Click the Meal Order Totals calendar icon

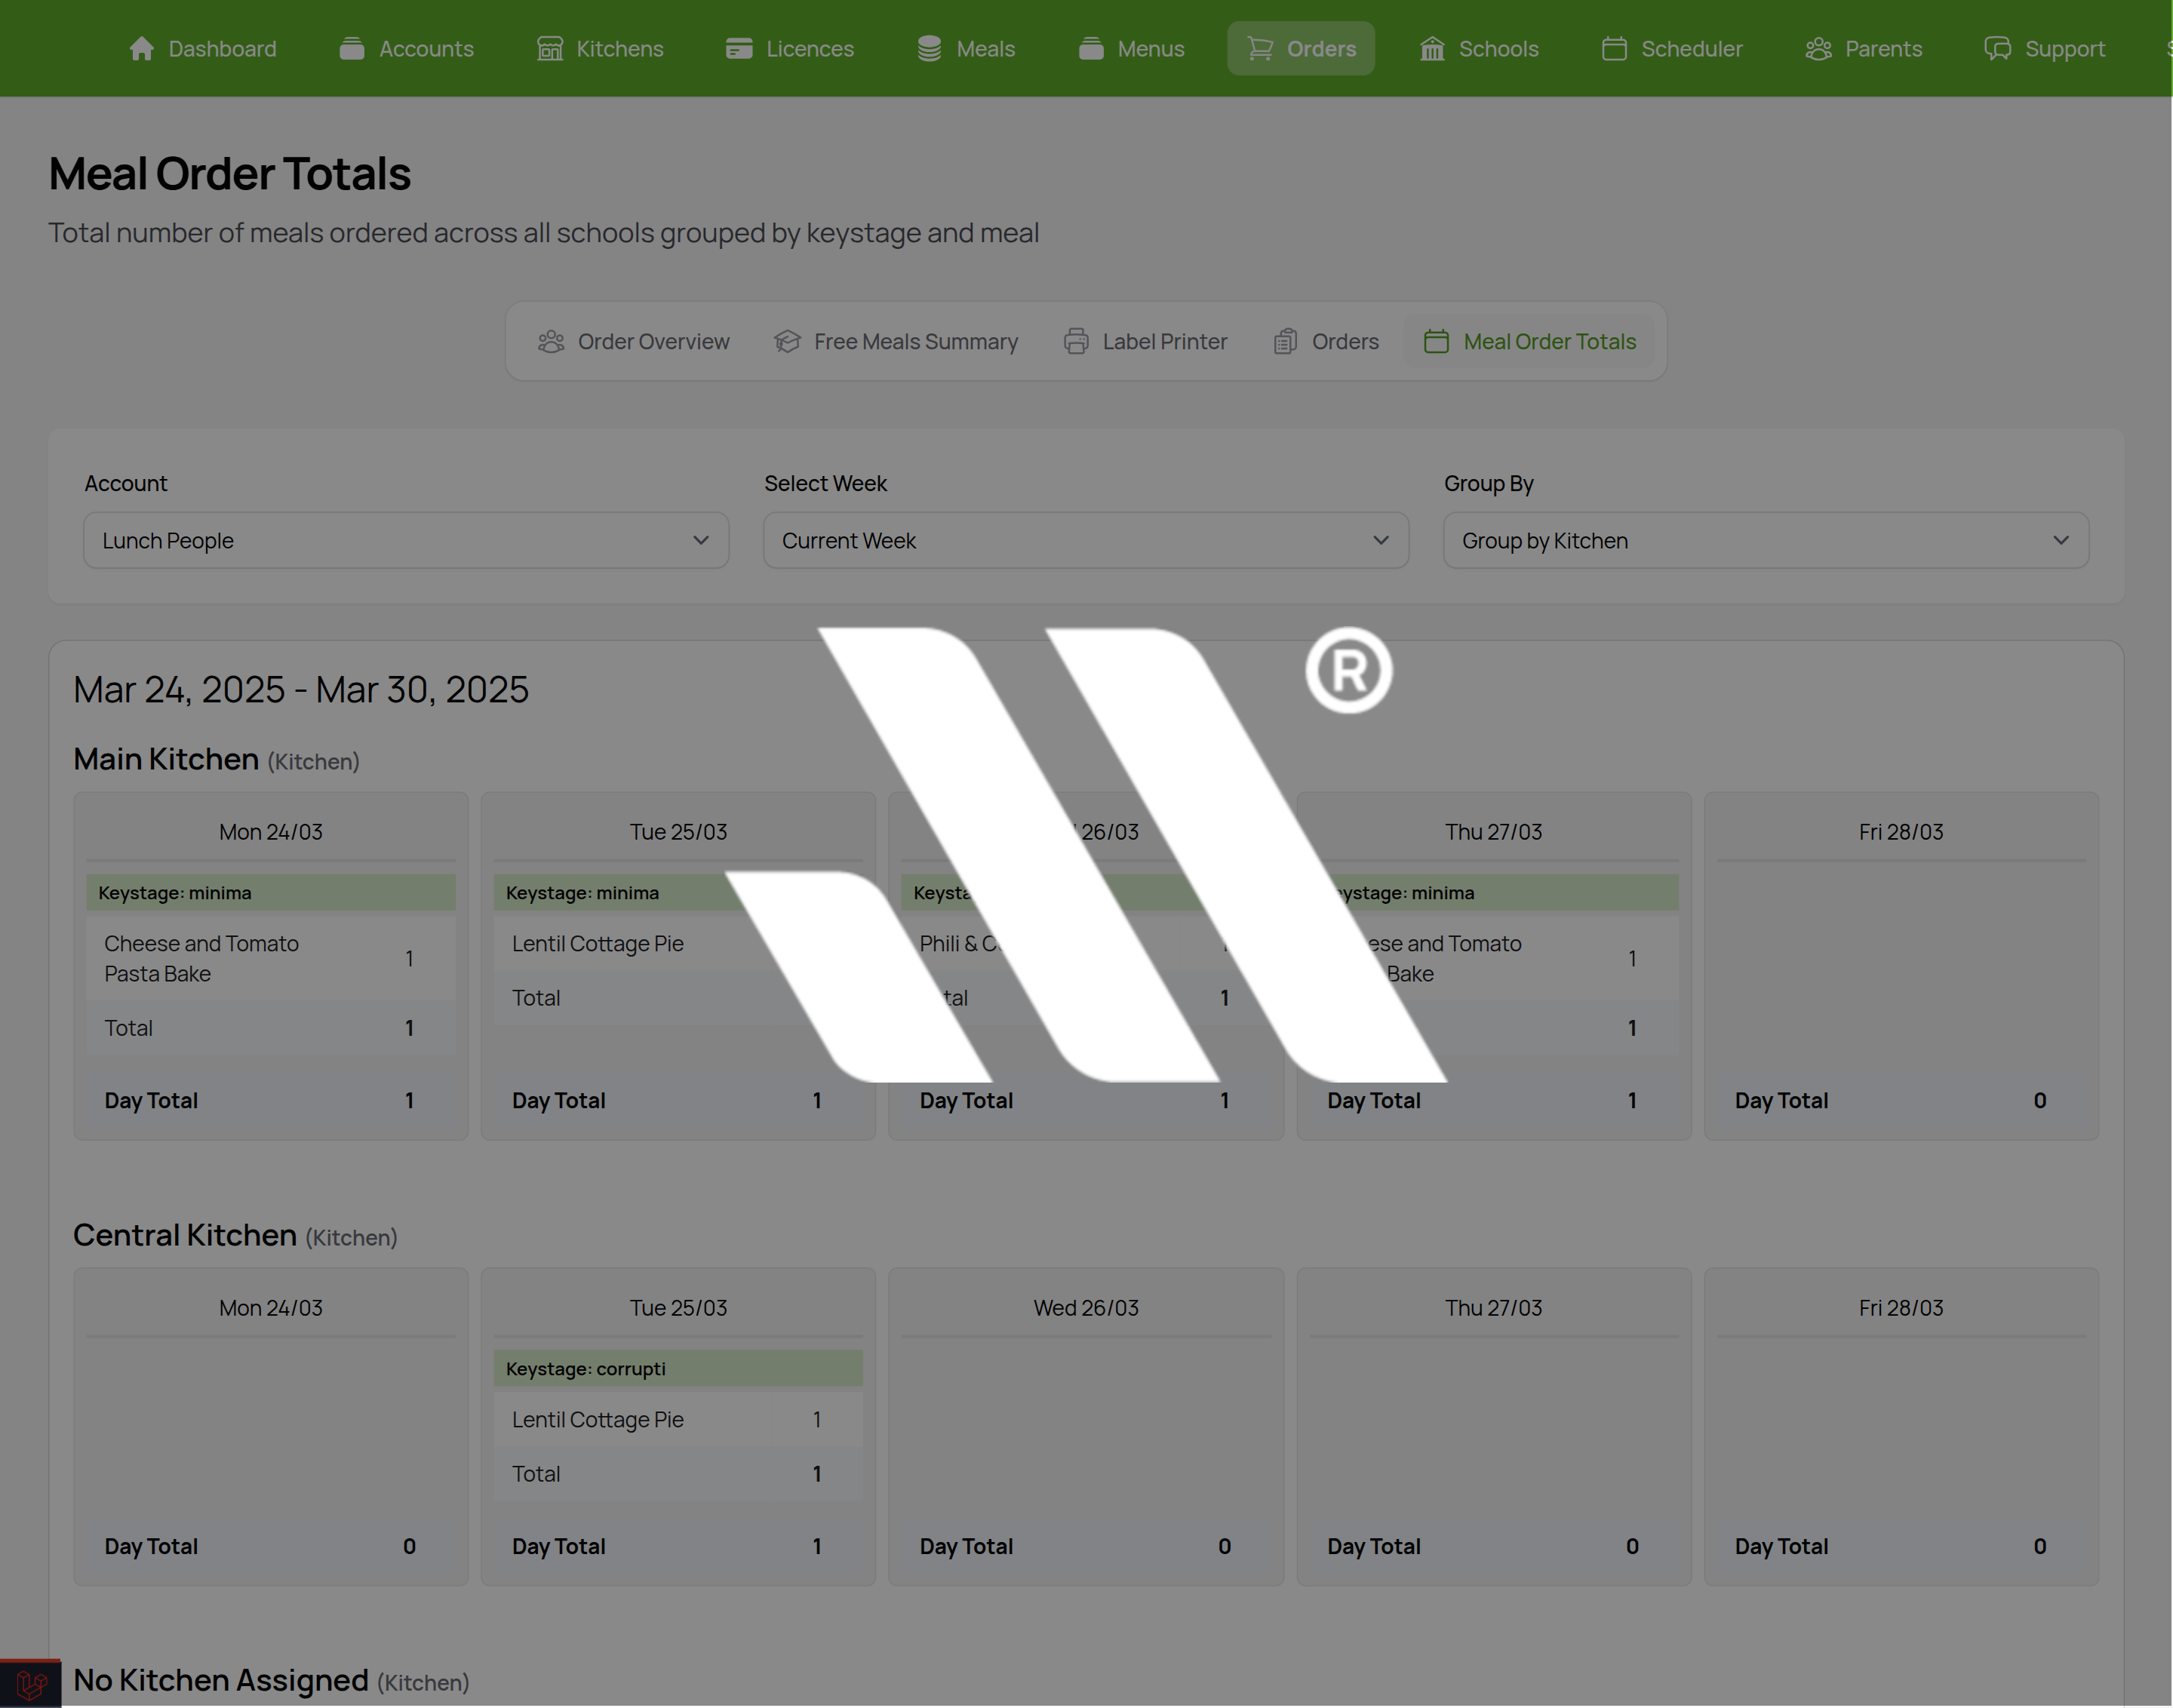tap(1436, 342)
